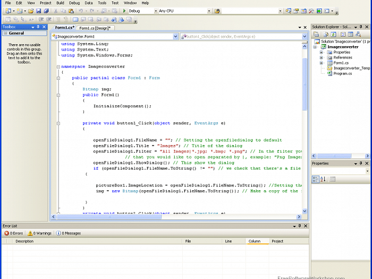Toggle the Warnings filter in Error List

40,233
